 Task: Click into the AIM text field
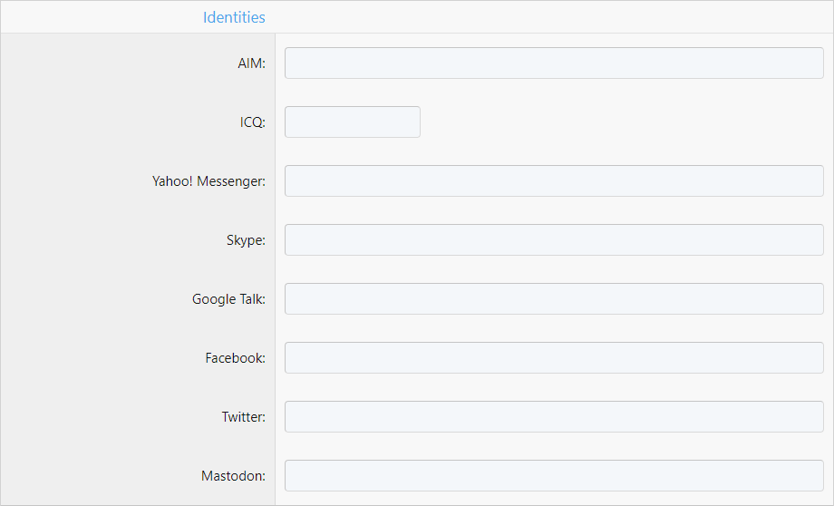coord(554,63)
